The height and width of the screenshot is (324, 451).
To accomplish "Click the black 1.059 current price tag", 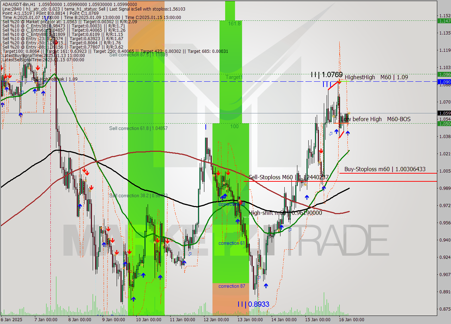I will [444, 113].
